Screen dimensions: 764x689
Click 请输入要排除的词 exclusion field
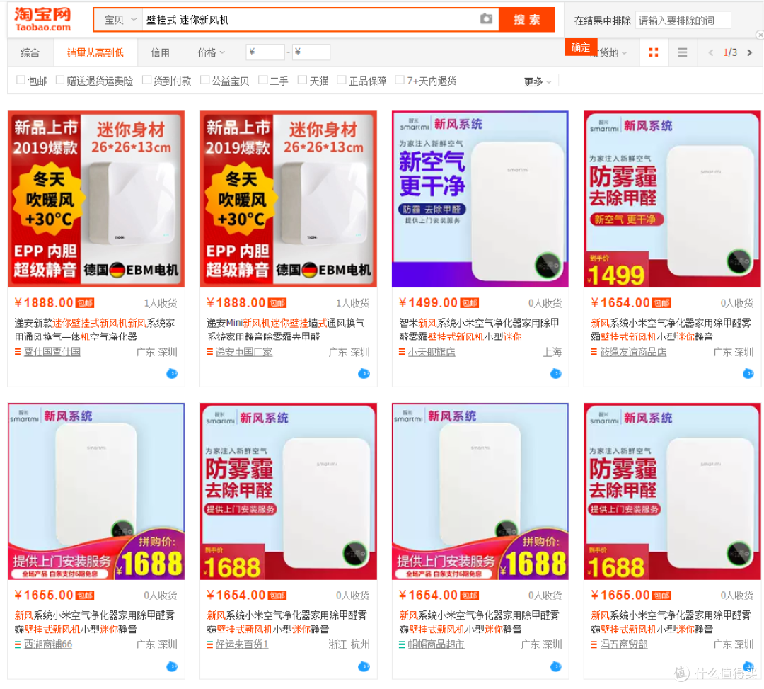(683, 20)
